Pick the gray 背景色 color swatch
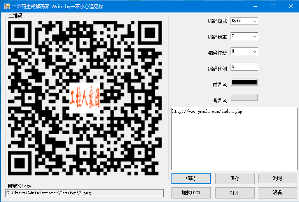This screenshot has height=202, width=299. click(x=244, y=97)
